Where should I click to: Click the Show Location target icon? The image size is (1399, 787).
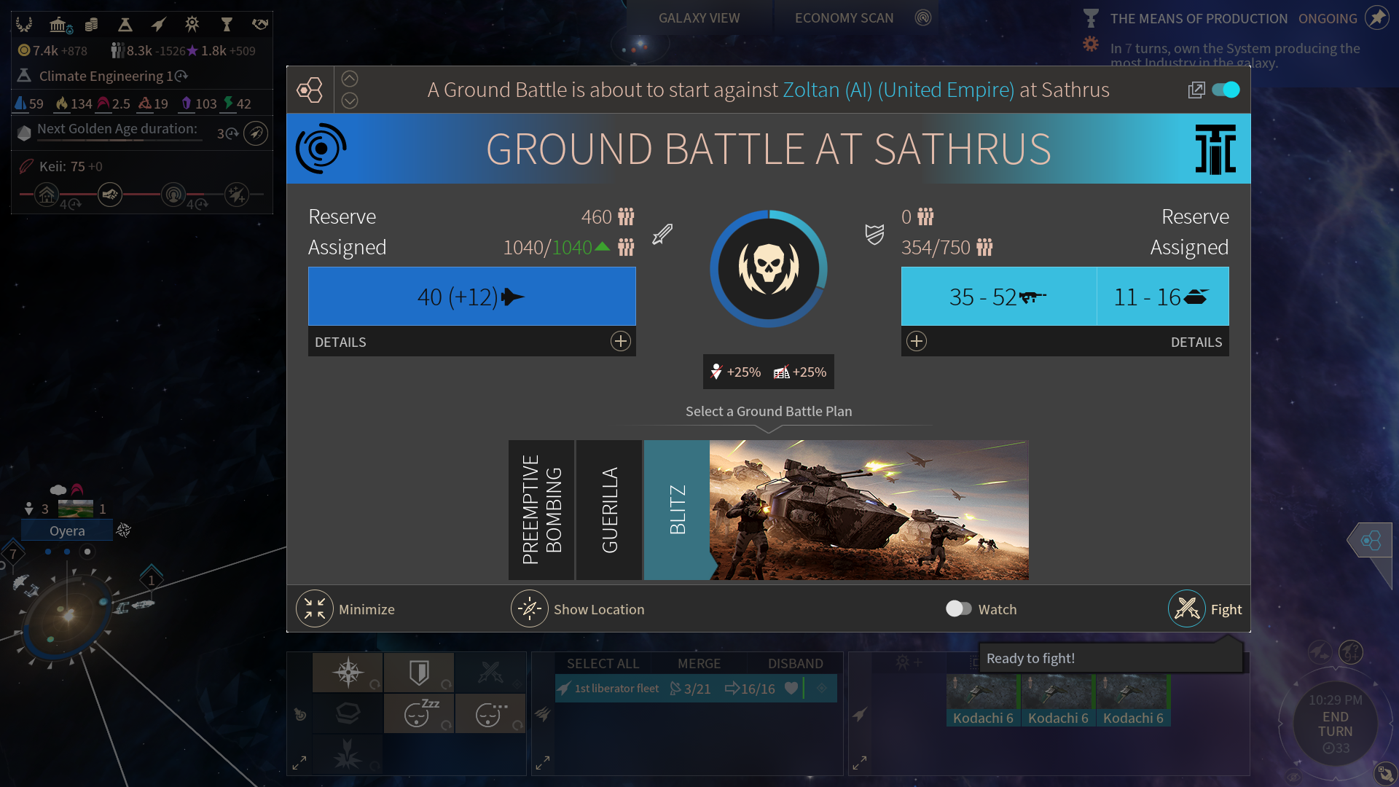[529, 608]
